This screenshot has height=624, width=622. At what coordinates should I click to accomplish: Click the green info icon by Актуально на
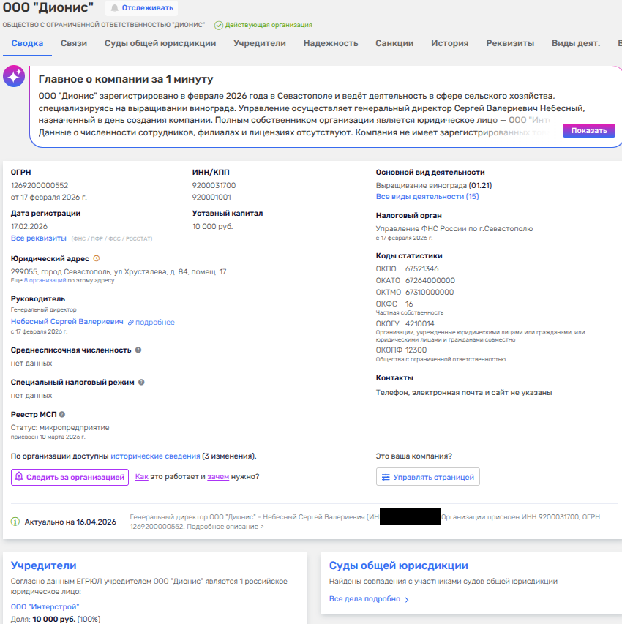coord(15,522)
